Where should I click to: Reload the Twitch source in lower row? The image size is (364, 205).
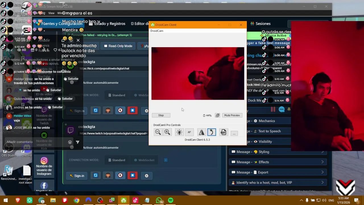point(96,175)
